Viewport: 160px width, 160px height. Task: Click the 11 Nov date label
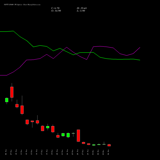[21, 152]
